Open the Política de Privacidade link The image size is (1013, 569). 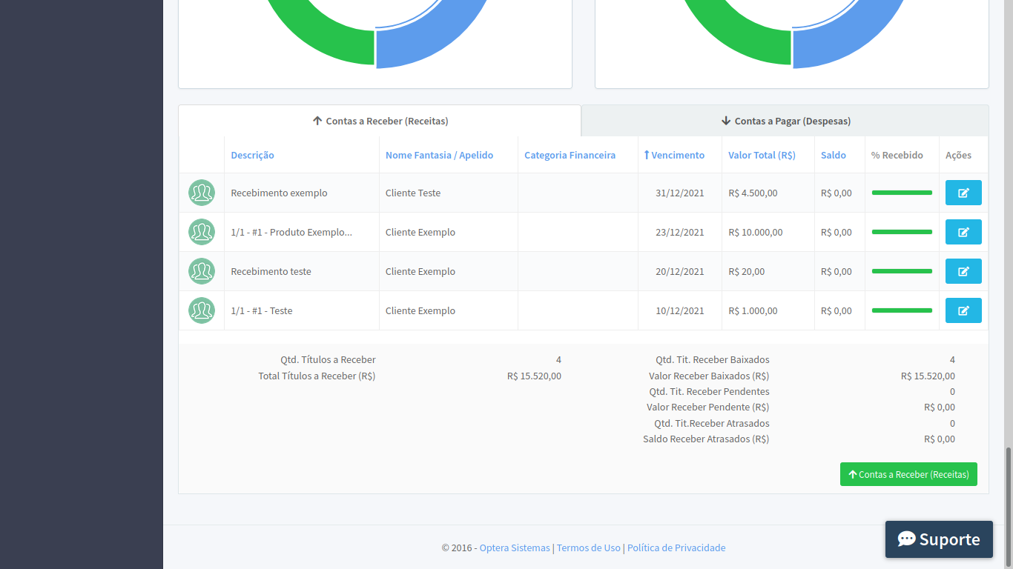coord(676,548)
